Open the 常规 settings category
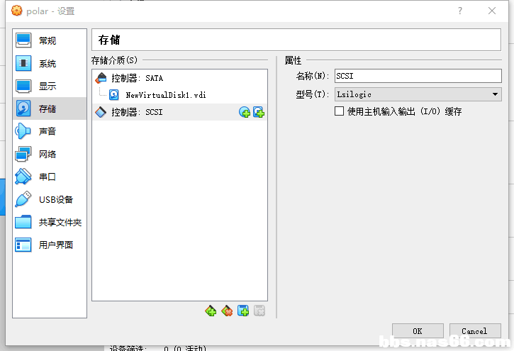The width and height of the screenshot is (514, 351). (49, 40)
